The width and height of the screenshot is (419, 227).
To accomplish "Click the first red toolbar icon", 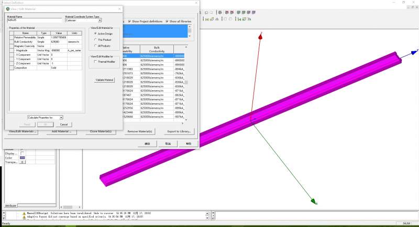I will point(227,12).
